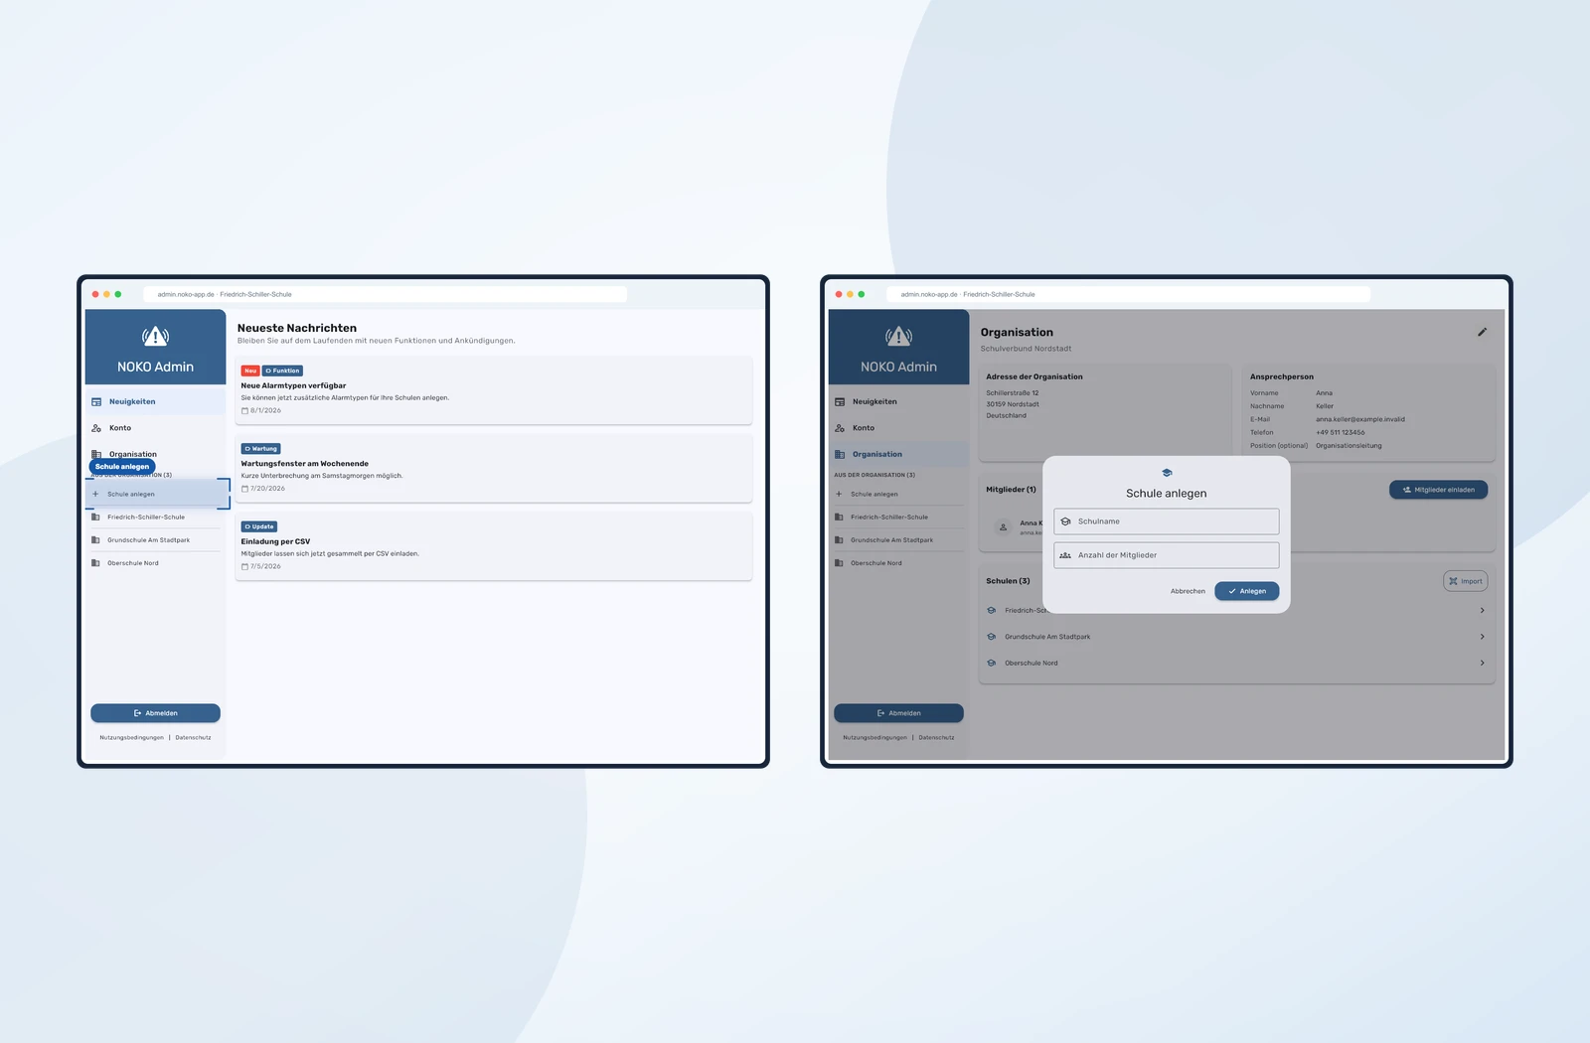Open Nutzungsbedingungen link in Neueste Nachrichten window
This screenshot has width=1590, height=1043.
[x=131, y=738]
